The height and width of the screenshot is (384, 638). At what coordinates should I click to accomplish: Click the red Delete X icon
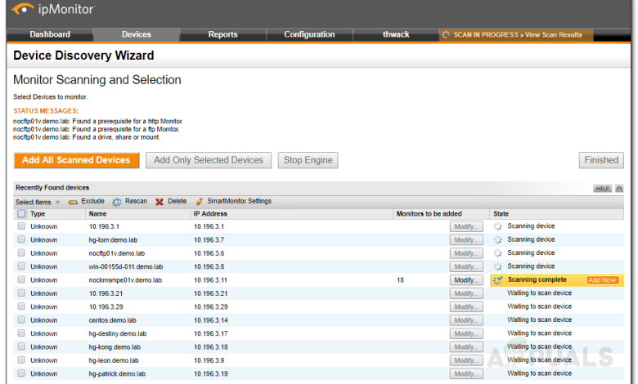pos(159,202)
